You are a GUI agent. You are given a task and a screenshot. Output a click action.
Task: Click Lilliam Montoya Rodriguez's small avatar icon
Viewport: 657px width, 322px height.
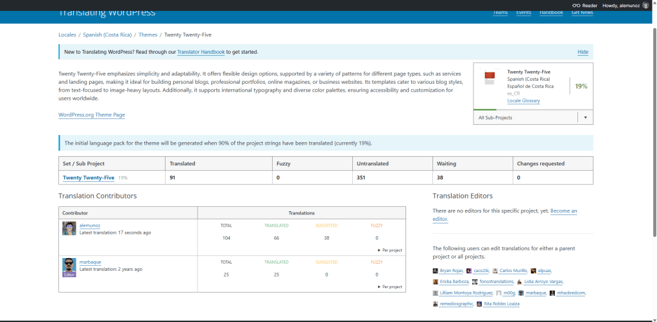pos(436,293)
